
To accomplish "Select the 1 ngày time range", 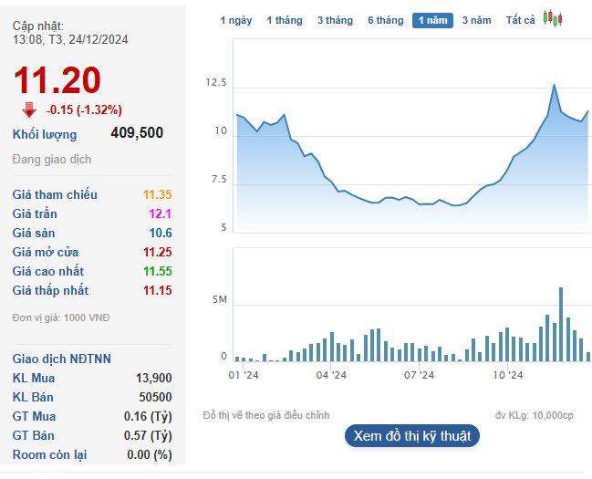I will point(236,20).
